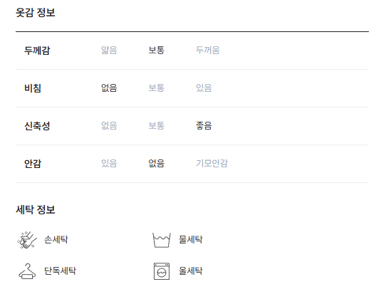Select 없음 in the 신축성 row

109,126
